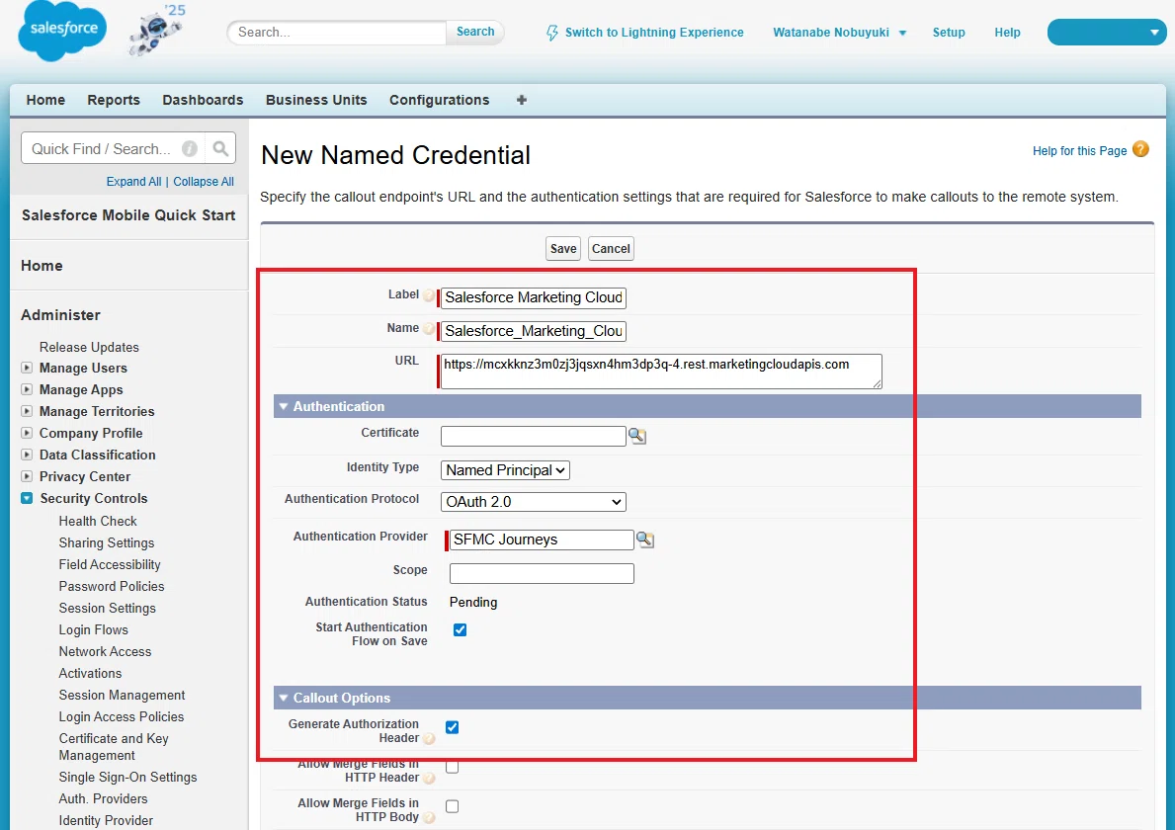Image resolution: width=1175 pixels, height=830 pixels.
Task: Go to the Home tab
Action: pos(45,100)
